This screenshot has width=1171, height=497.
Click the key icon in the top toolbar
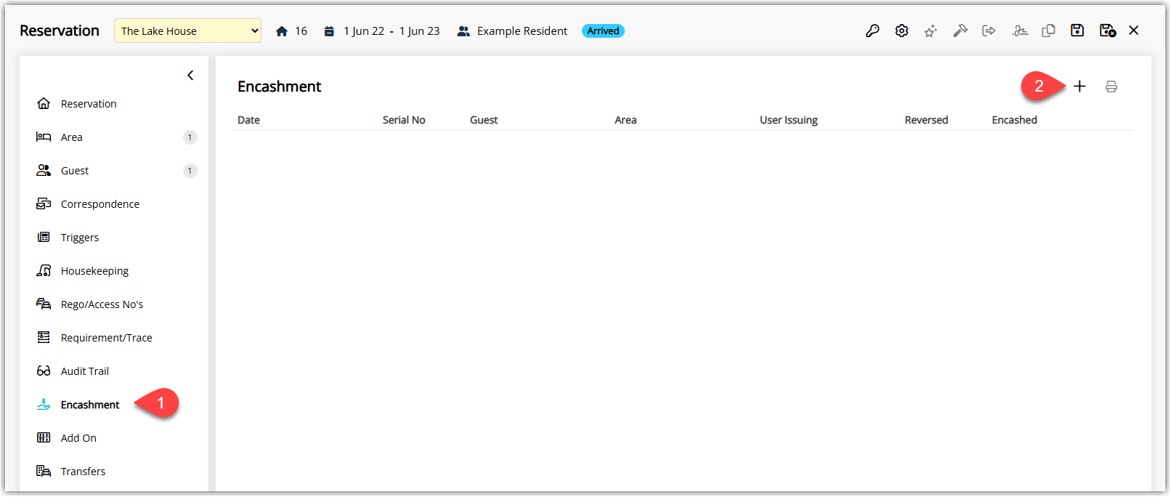[x=872, y=31]
